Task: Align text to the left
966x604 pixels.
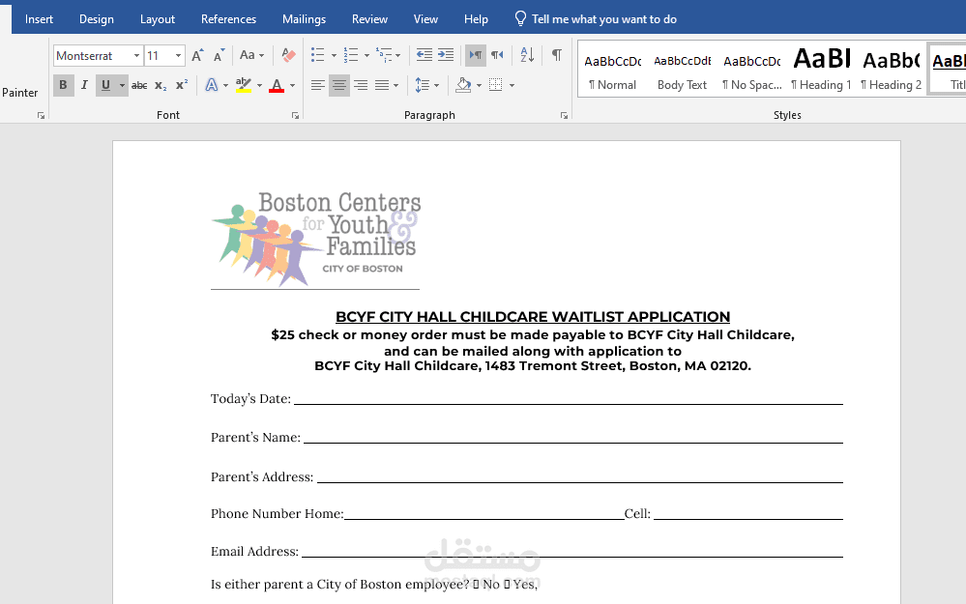Action: click(318, 85)
